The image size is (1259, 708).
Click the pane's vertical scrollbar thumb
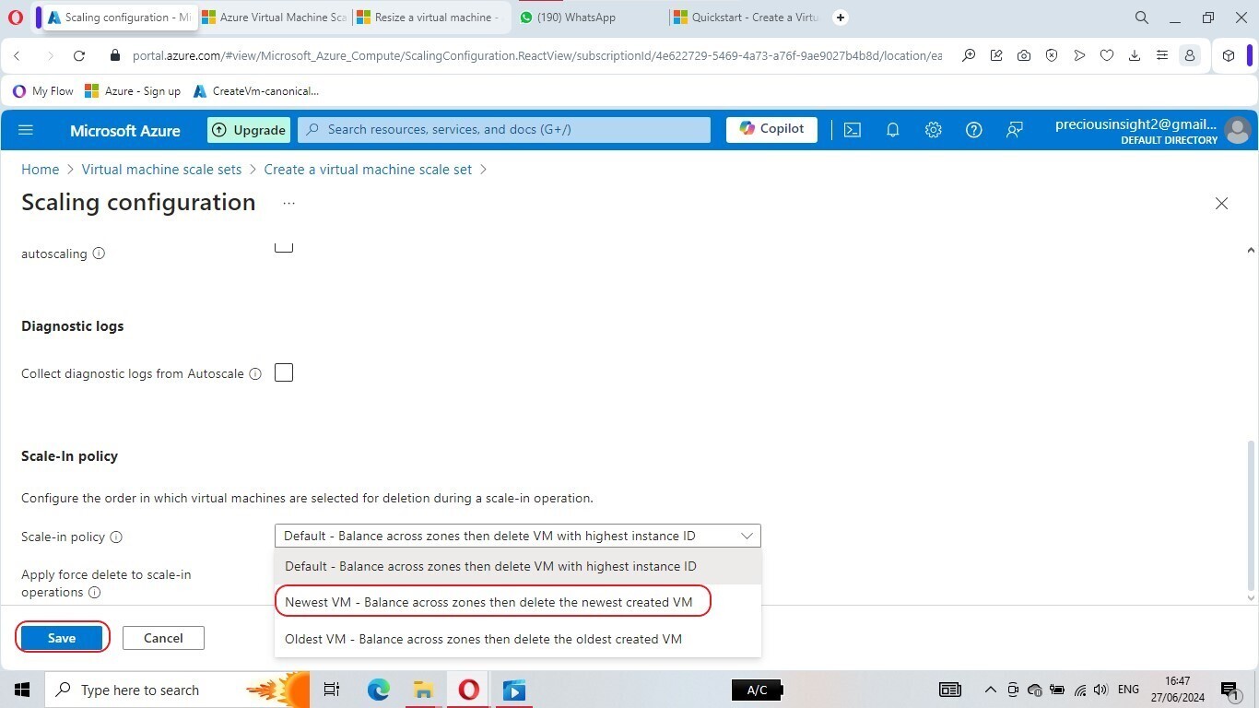click(x=1251, y=516)
